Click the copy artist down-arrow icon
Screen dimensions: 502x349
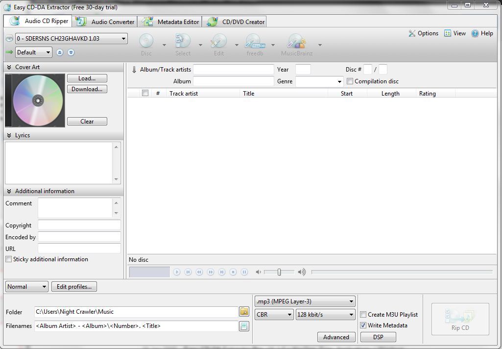pos(134,70)
